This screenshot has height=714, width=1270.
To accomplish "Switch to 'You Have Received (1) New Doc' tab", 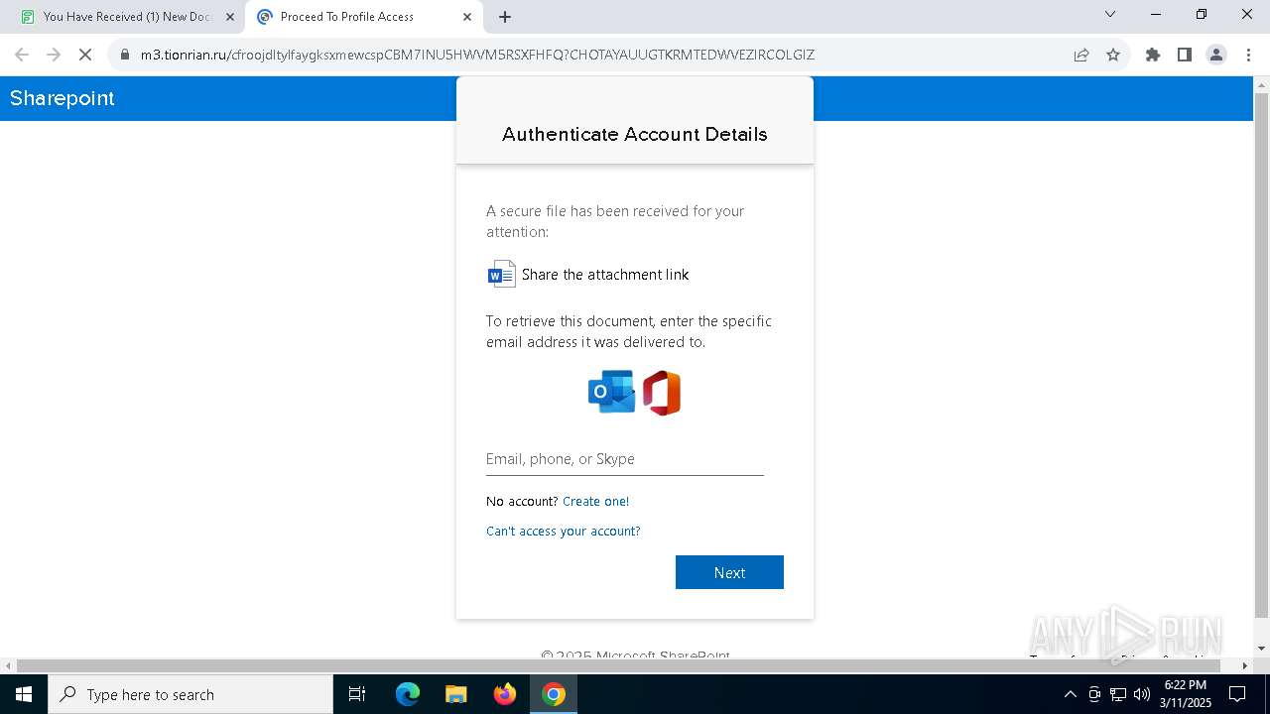I will coord(127,17).
